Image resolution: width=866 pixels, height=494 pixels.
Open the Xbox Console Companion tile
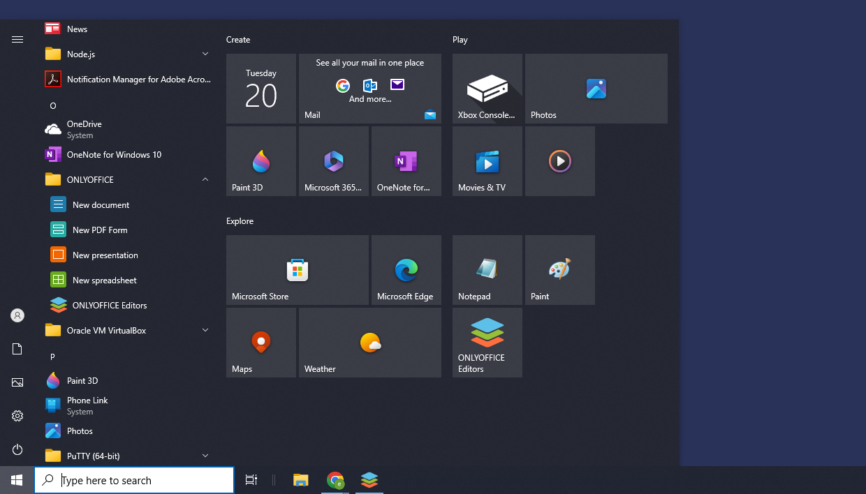click(x=487, y=89)
